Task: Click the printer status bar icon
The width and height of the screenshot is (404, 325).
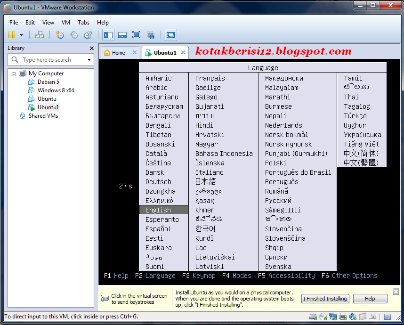Action: pos(343,317)
